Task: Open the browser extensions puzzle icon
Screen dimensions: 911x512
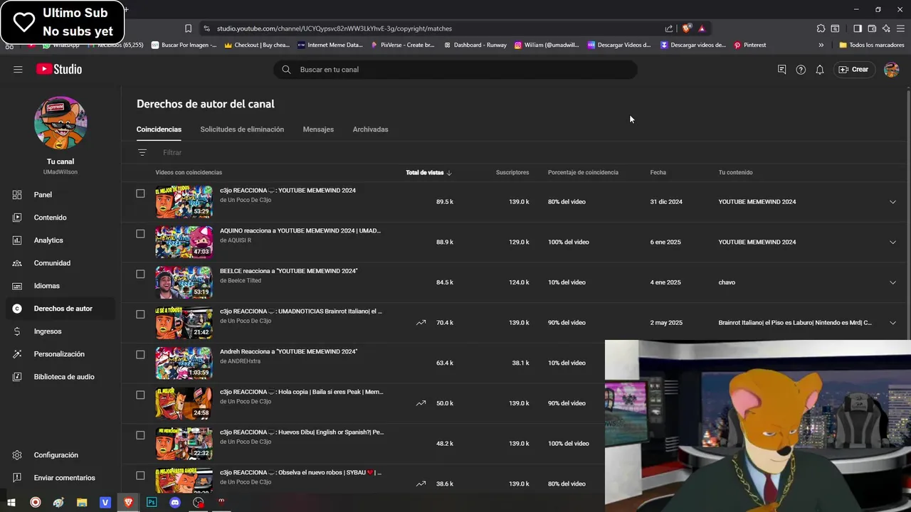Action: (x=821, y=28)
